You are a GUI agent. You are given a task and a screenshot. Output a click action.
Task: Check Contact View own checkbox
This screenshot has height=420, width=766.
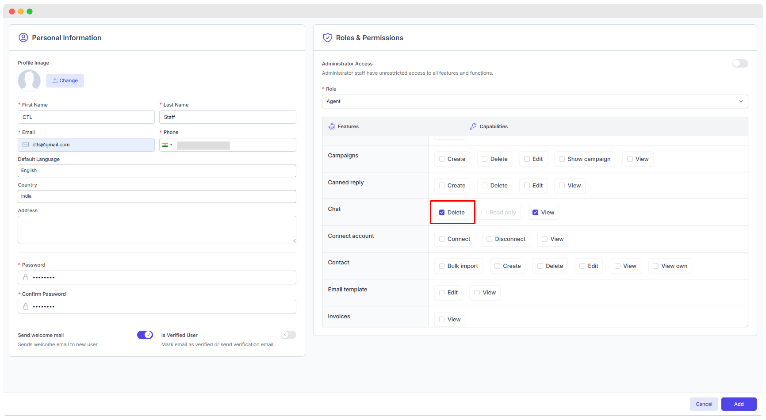click(x=655, y=266)
